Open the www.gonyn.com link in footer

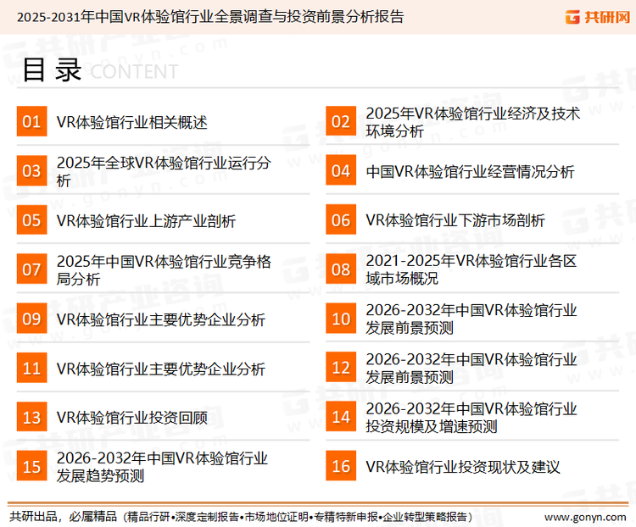(x=585, y=518)
